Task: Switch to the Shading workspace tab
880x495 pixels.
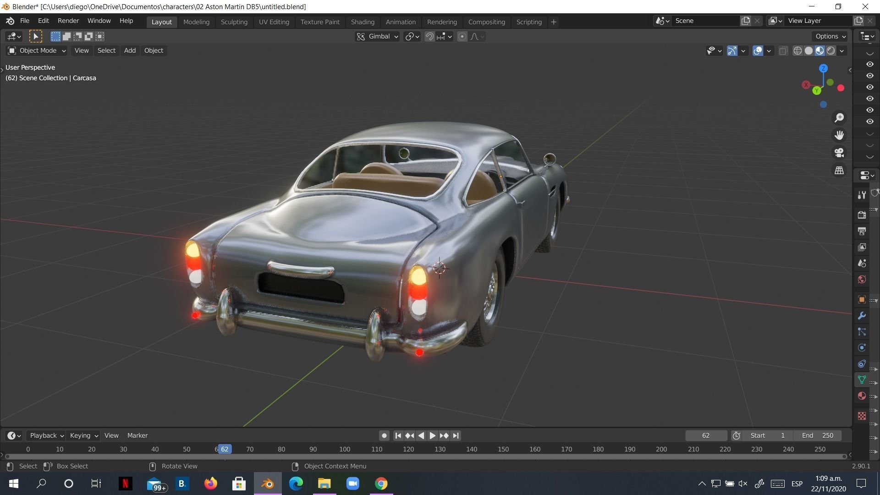Action: (363, 22)
